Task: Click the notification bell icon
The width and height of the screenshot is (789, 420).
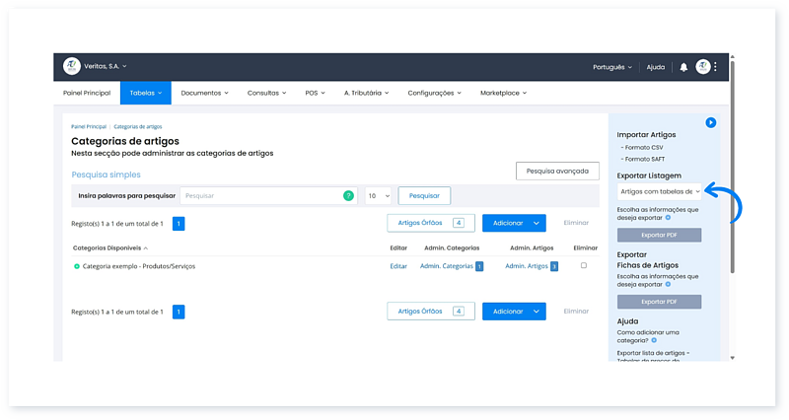Action: [683, 67]
